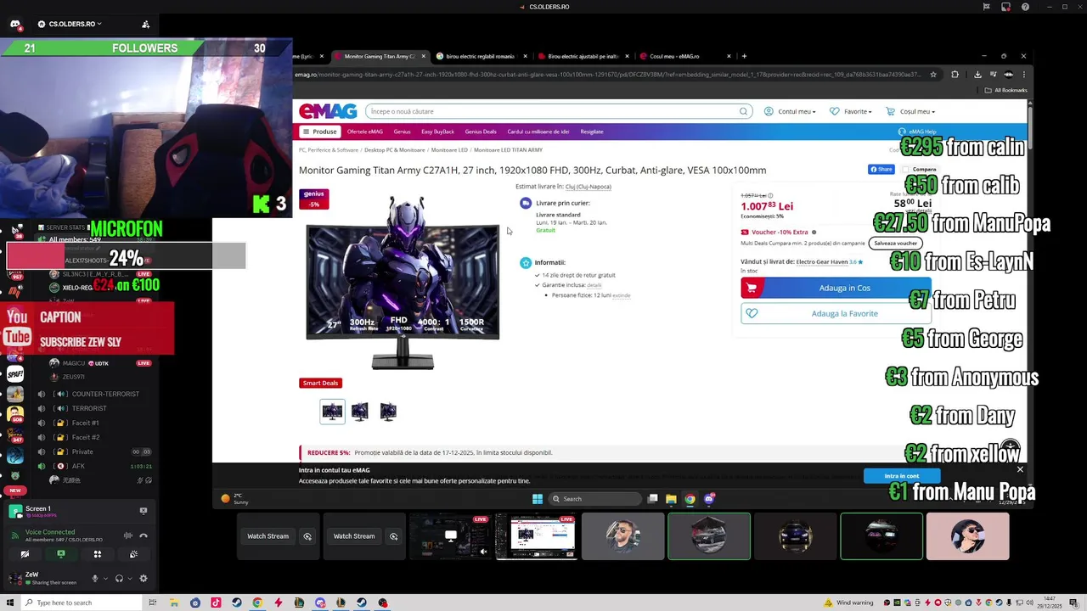Open Genius Deals menu item
1087x611 pixels.
pos(481,132)
